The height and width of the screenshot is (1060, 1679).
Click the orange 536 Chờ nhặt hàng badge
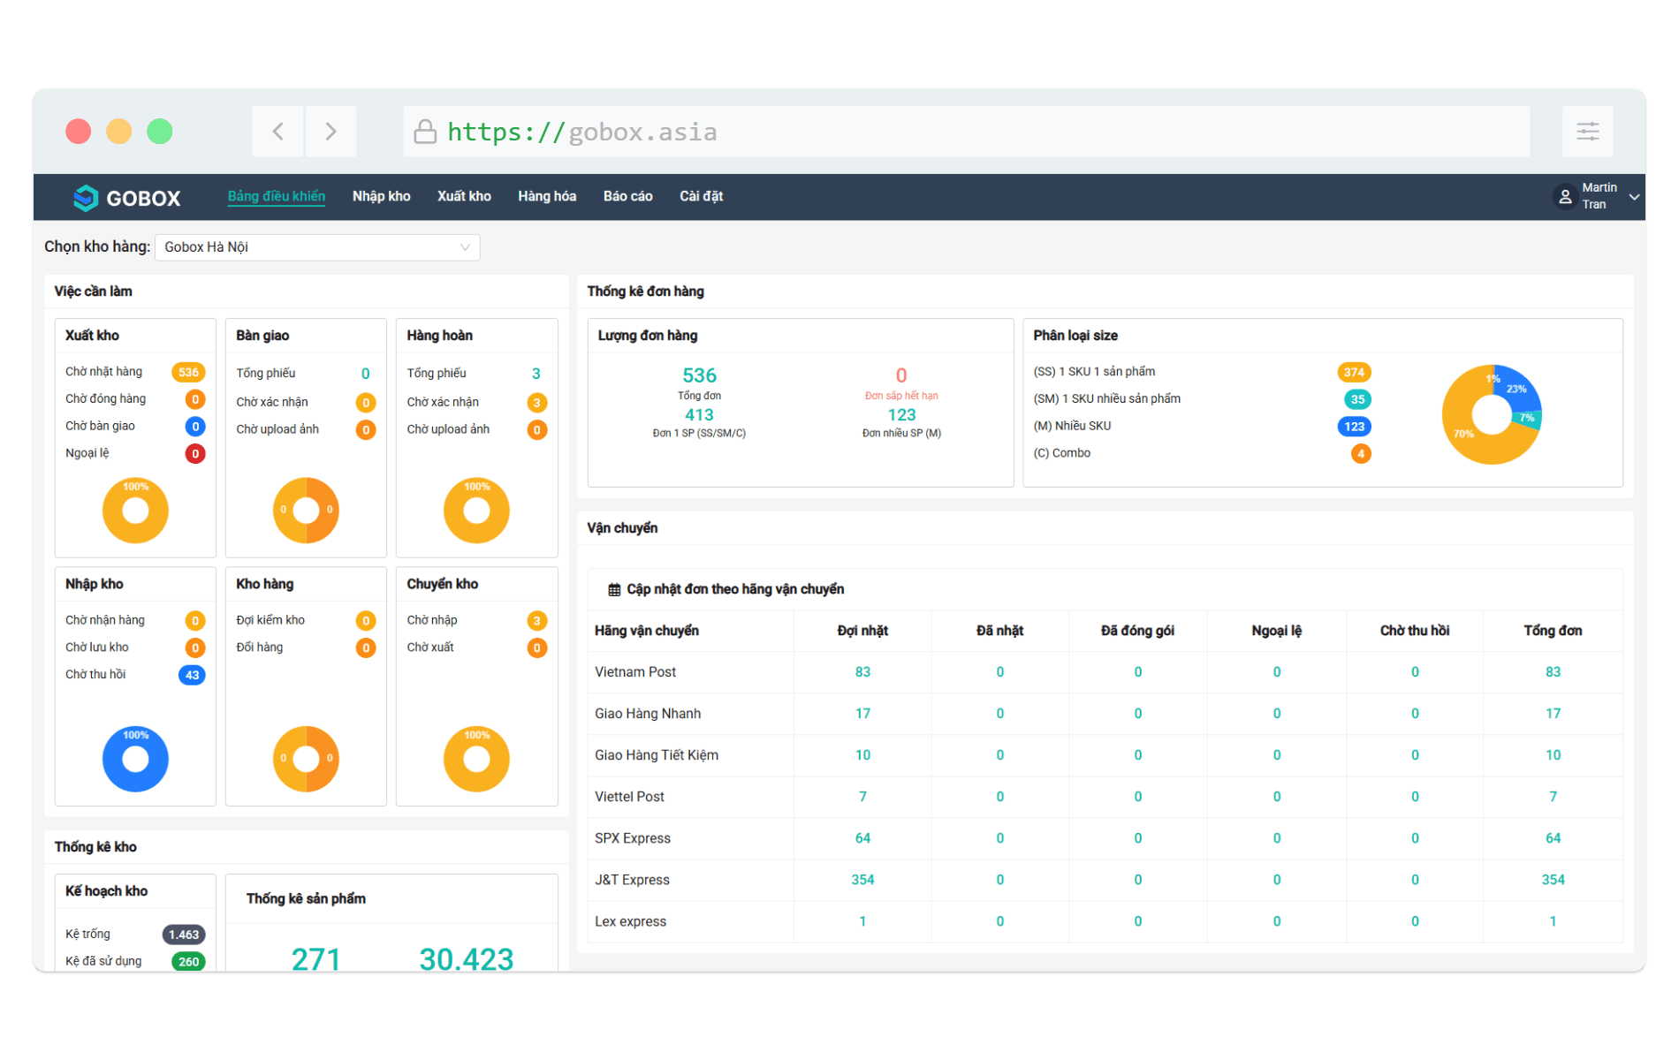pos(188,372)
